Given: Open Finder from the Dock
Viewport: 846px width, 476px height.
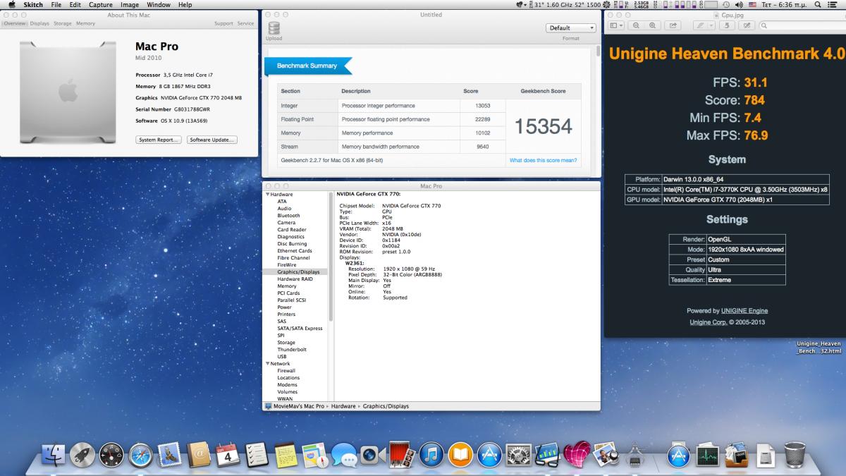Looking at the screenshot, I should pos(54,456).
